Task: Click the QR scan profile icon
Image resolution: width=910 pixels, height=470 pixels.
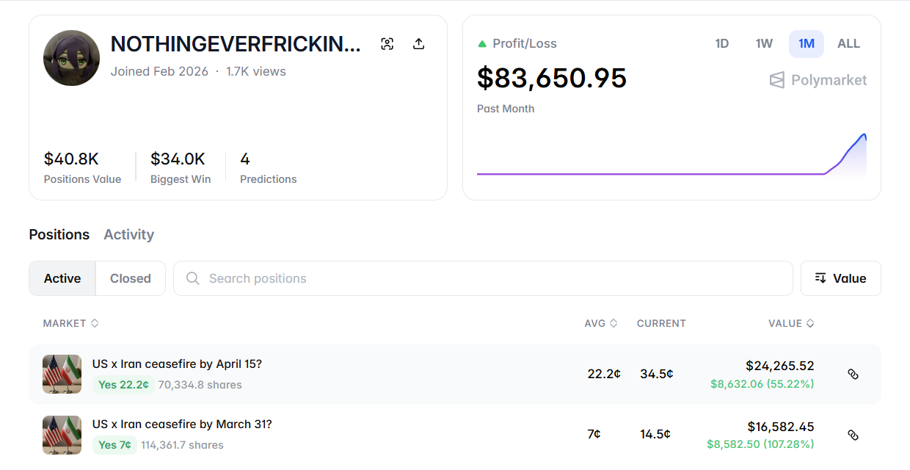Action: pos(387,44)
